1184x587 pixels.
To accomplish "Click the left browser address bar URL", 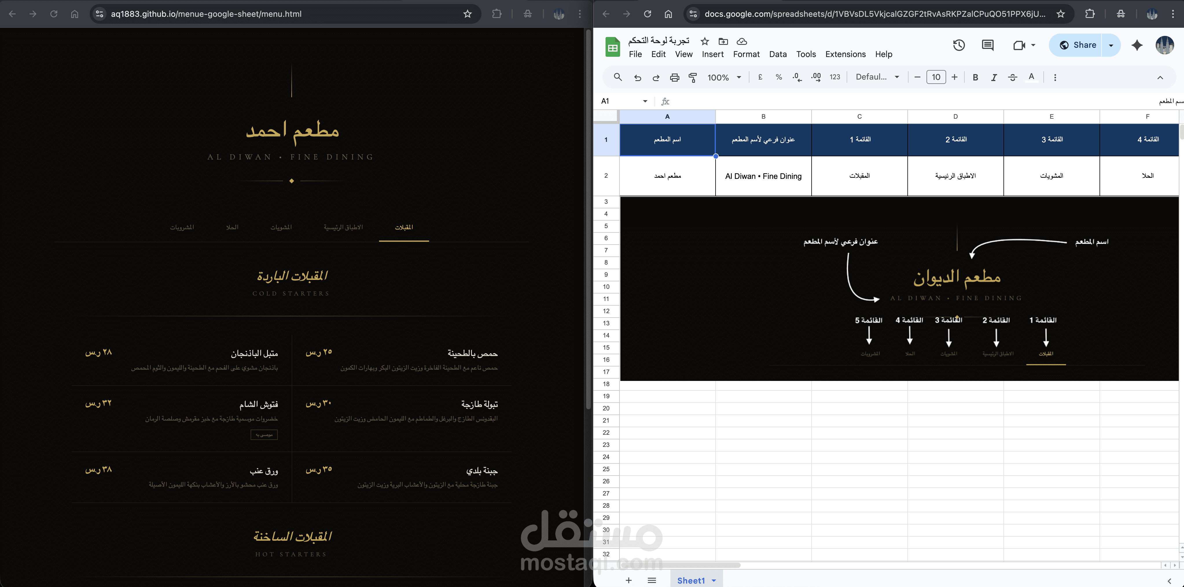I will point(206,14).
